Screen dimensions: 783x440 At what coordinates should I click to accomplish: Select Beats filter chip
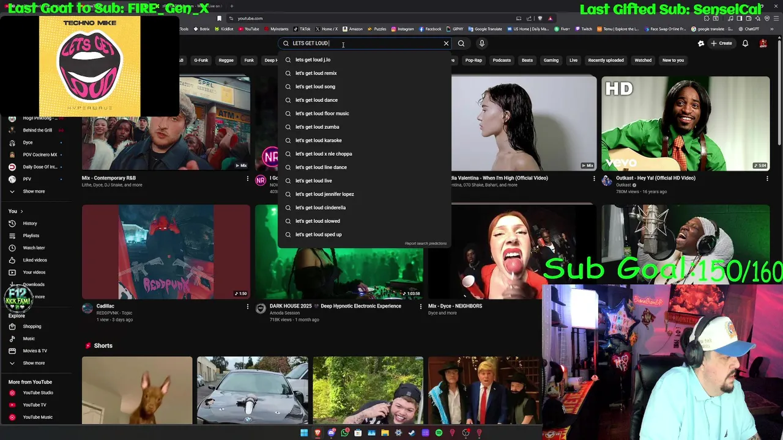[527, 61]
